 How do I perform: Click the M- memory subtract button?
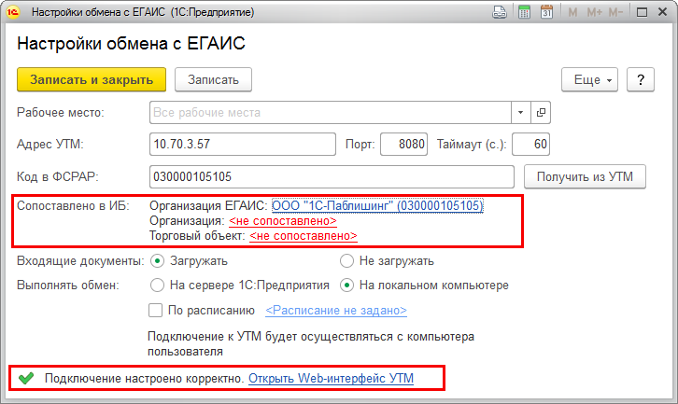pos(615,12)
